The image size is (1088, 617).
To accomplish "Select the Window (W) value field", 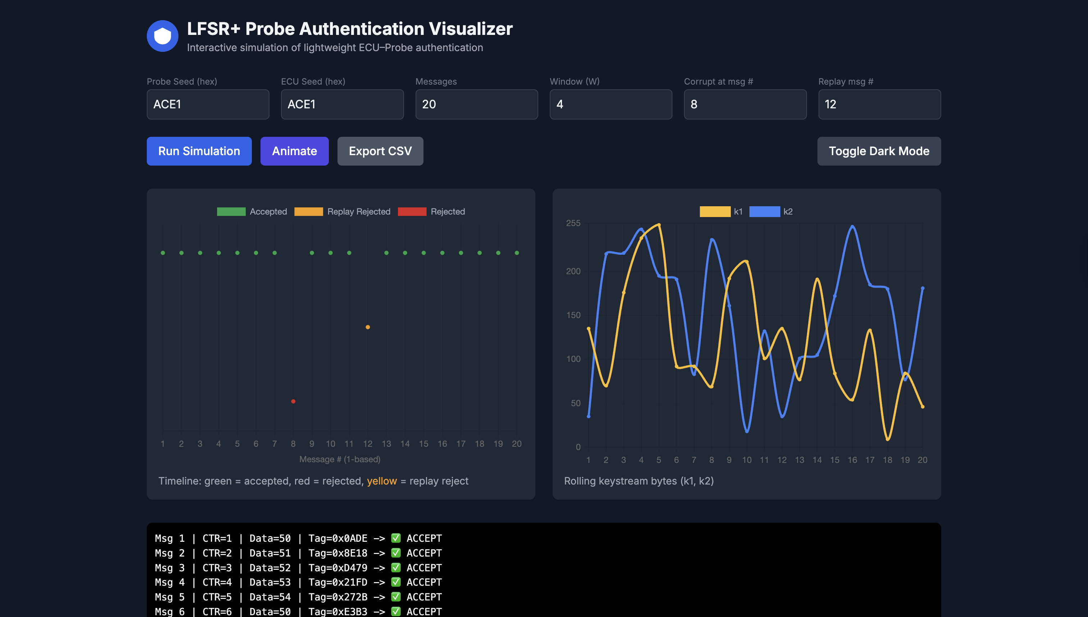I will point(611,104).
